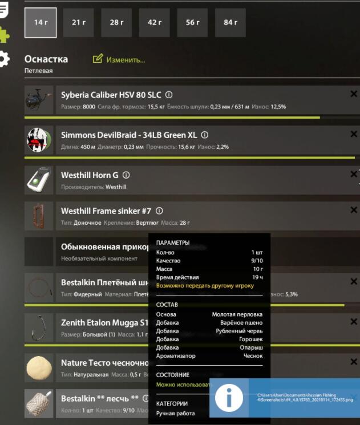360x425 pixels.
Task: Click the Петлевая rig type label
Action: coord(38,71)
